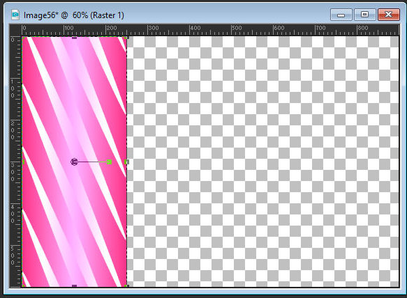Maximize the Image56 document window
Viewport: 407px width, 298px height.
(x=364, y=15)
